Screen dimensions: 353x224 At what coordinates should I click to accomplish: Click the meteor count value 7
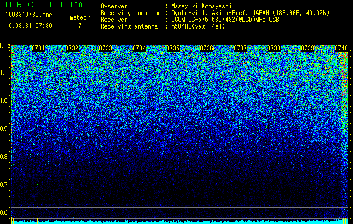click(x=80, y=26)
